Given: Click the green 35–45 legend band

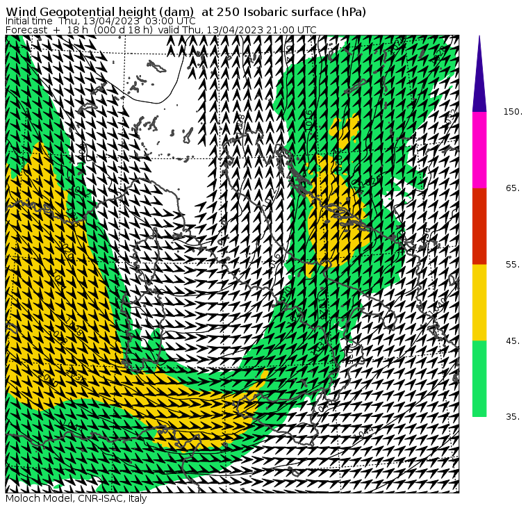Looking at the screenshot, I should tap(479, 379).
